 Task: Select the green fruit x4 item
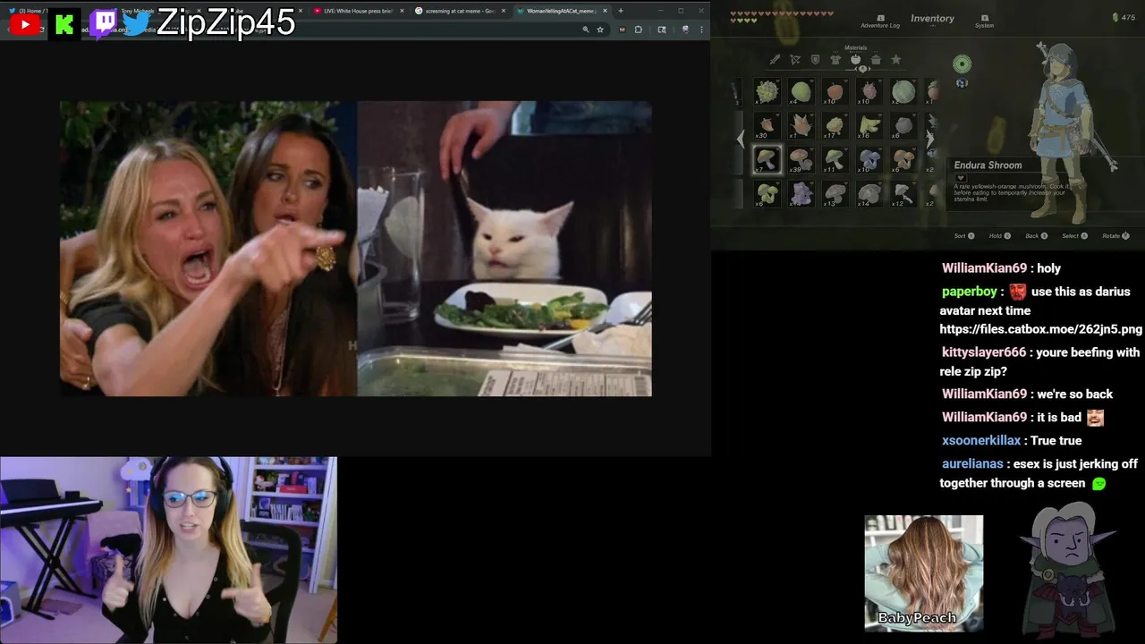click(801, 91)
